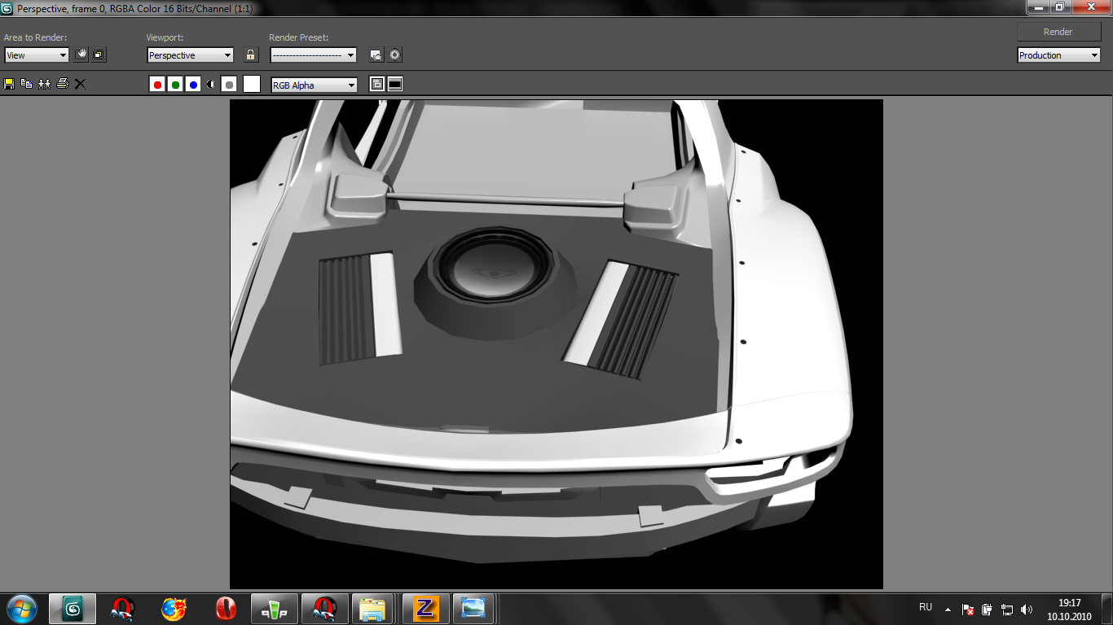Click the Print Image icon

coord(62,84)
